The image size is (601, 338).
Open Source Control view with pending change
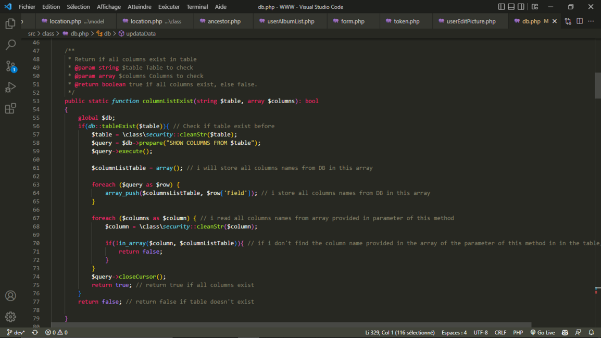(10, 66)
